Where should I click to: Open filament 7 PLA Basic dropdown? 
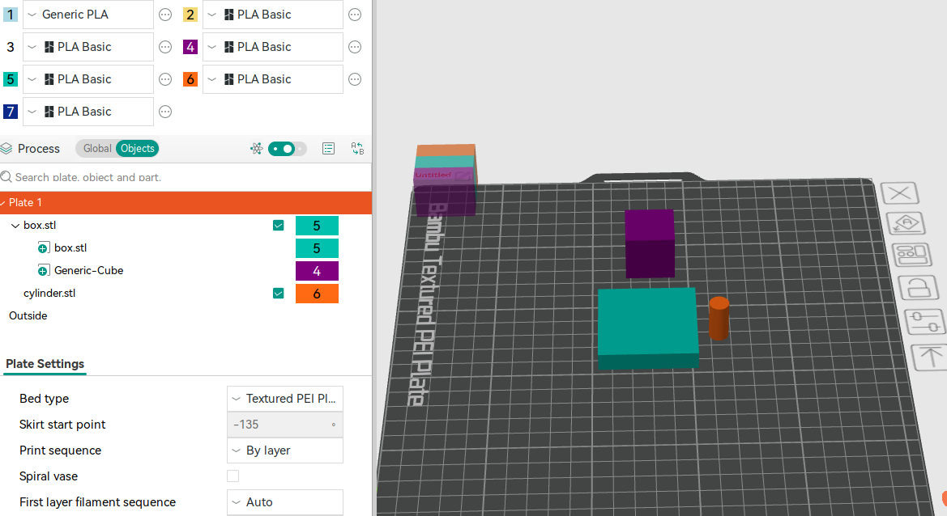[x=88, y=112]
